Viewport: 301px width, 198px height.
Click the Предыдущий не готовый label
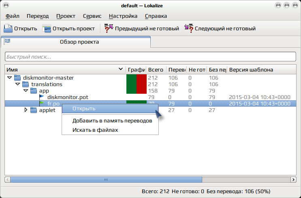pyautogui.click(x=147, y=29)
